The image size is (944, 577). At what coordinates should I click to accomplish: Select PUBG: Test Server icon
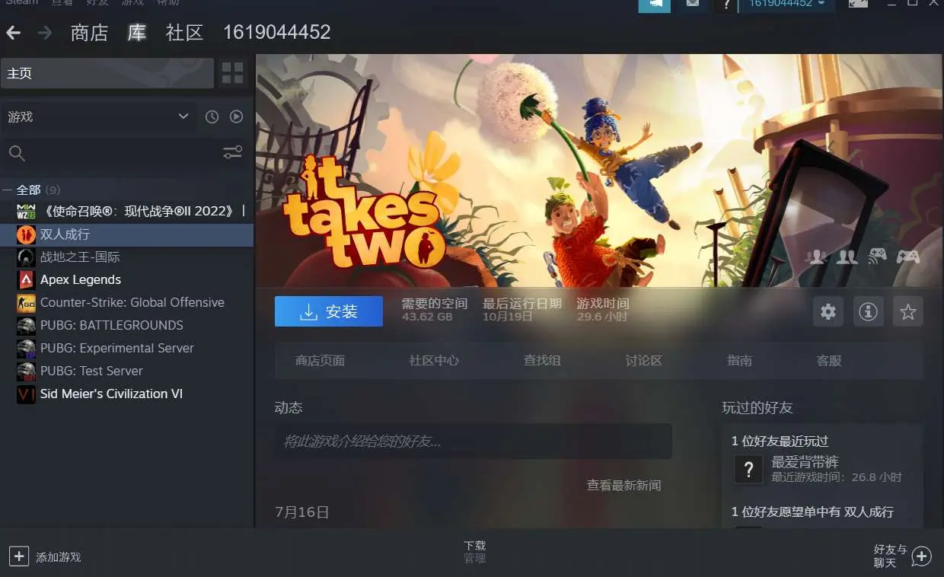point(27,371)
